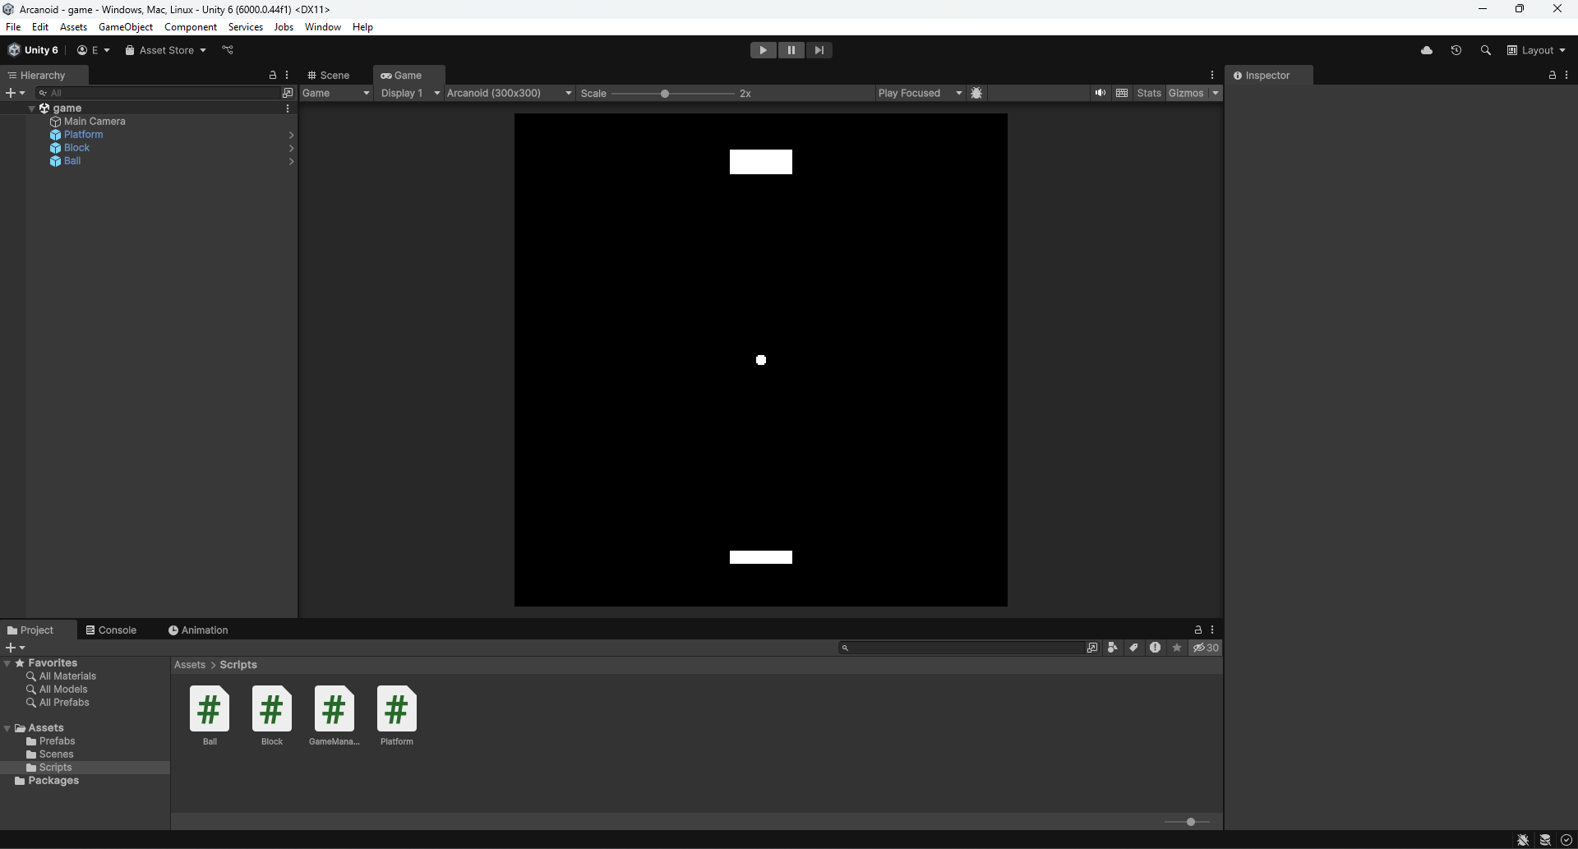Viewport: 1578px width, 849px height.
Task: Expand the Platform object in the Hierarchy
Action: [x=290, y=135]
